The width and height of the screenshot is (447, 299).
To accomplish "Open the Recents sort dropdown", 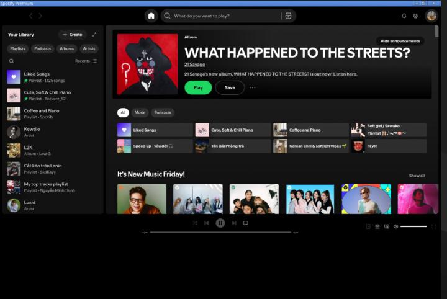I will coord(86,61).
